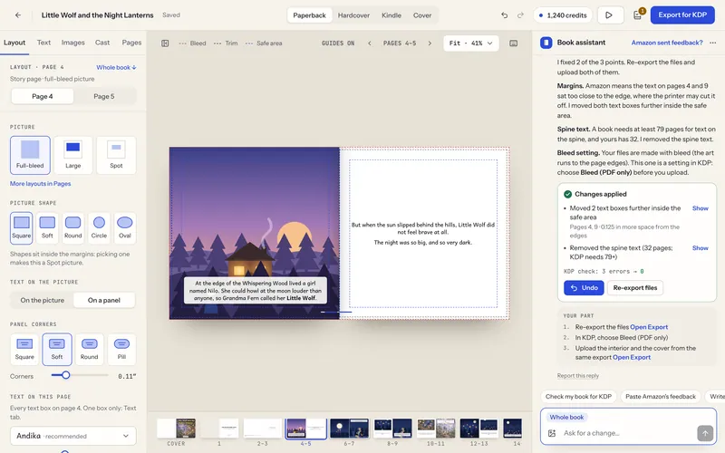Click Re-export files button
Screen dimensions: 725x453
[x=635, y=288]
